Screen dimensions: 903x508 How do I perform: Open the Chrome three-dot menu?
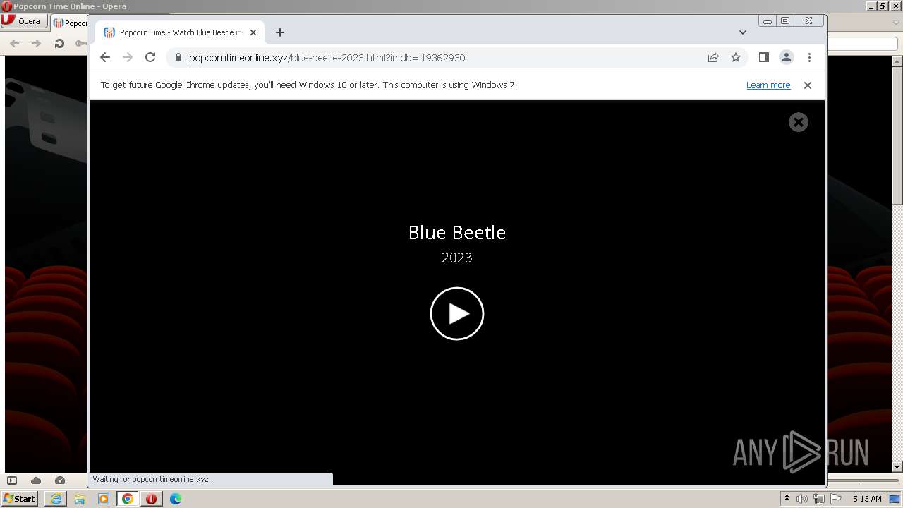tap(809, 57)
